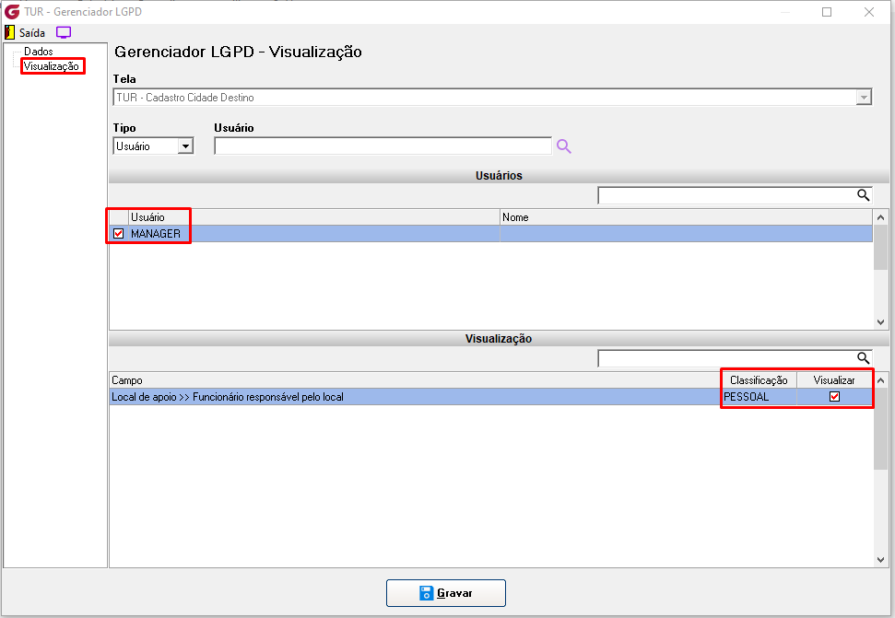Click into the Usuário text input field
The image size is (895, 618).
click(383, 146)
